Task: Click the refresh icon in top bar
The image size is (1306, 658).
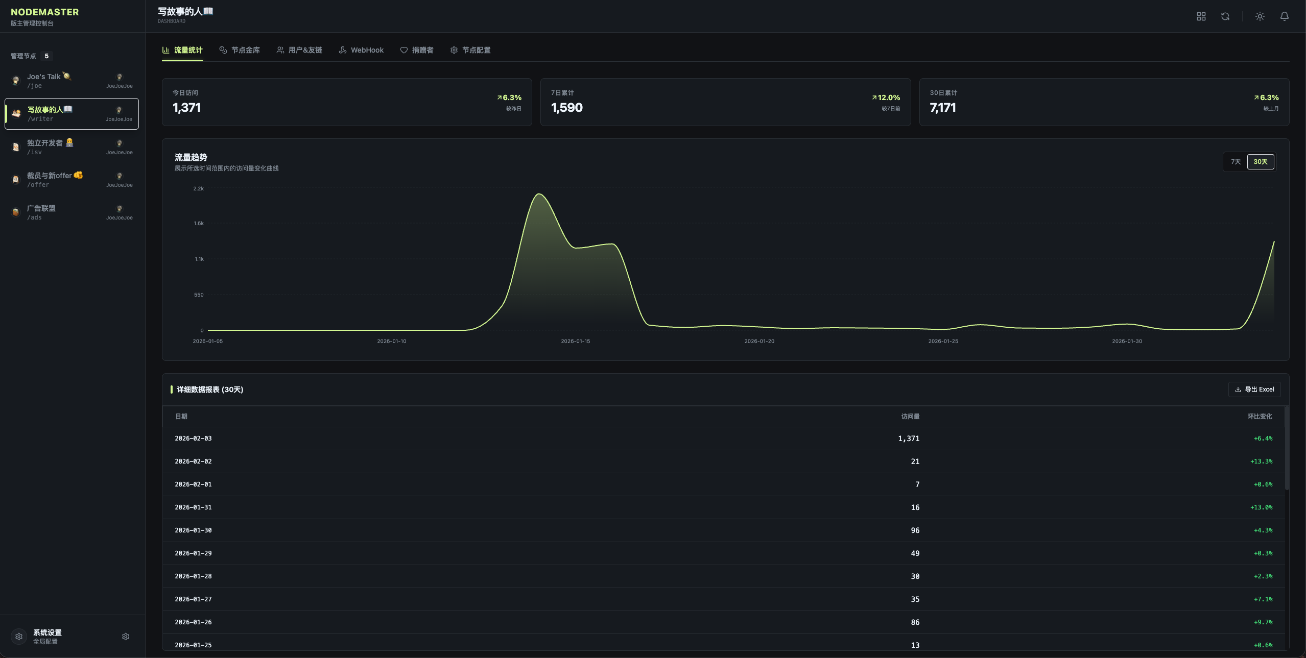Action: click(x=1225, y=16)
